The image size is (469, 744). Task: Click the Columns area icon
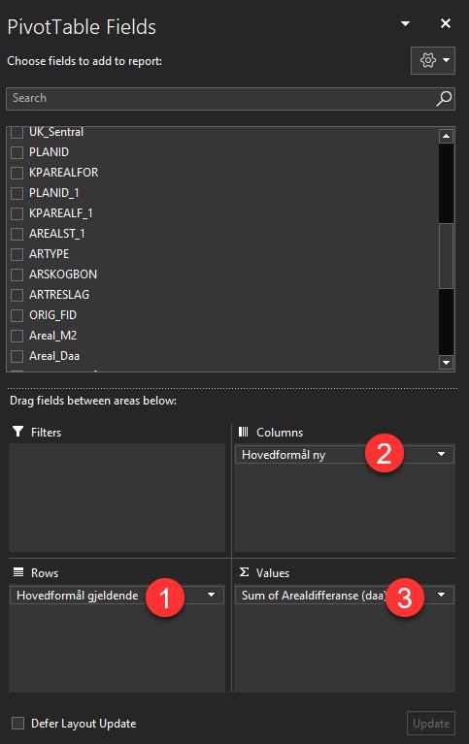[244, 432]
